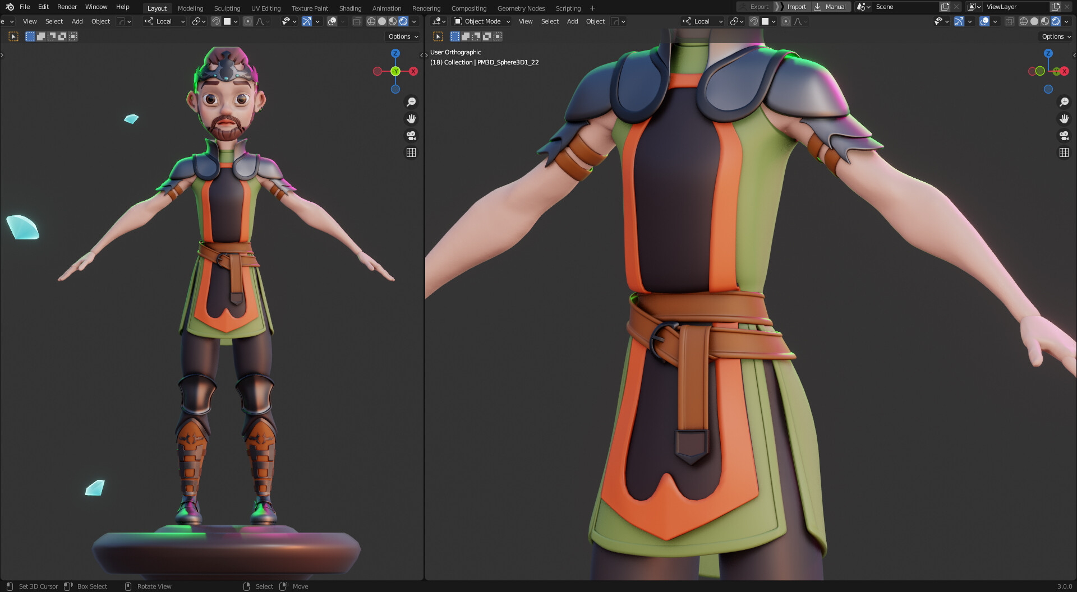The height and width of the screenshot is (592, 1077).
Task: Open the Object Mode dropdown
Action: pyautogui.click(x=481, y=21)
